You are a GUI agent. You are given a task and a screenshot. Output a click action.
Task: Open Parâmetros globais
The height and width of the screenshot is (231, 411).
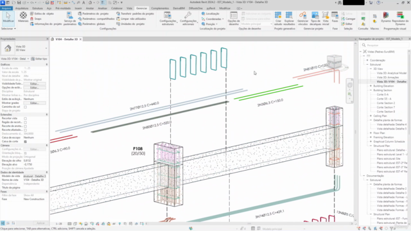click(91, 24)
